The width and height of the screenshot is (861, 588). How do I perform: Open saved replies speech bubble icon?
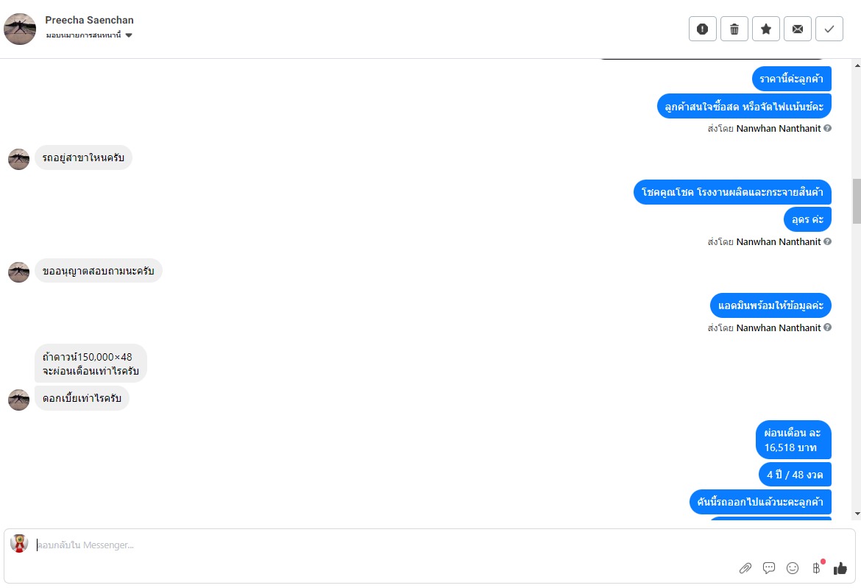[x=769, y=568]
